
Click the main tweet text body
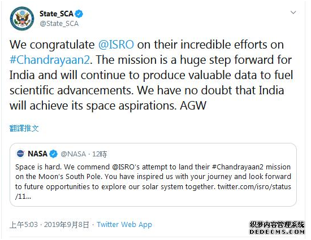pos(151,75)
